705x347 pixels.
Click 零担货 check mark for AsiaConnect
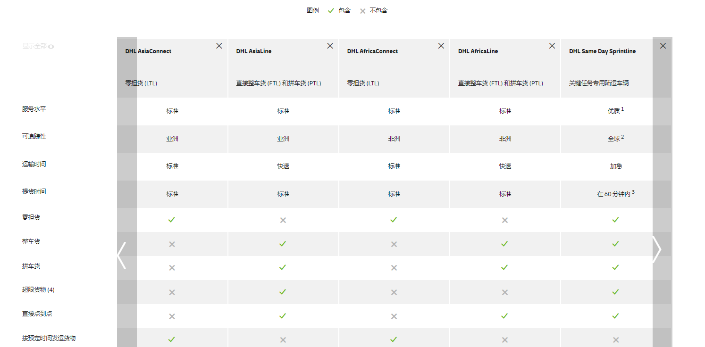pyautogui.click(x=172, y=220)
